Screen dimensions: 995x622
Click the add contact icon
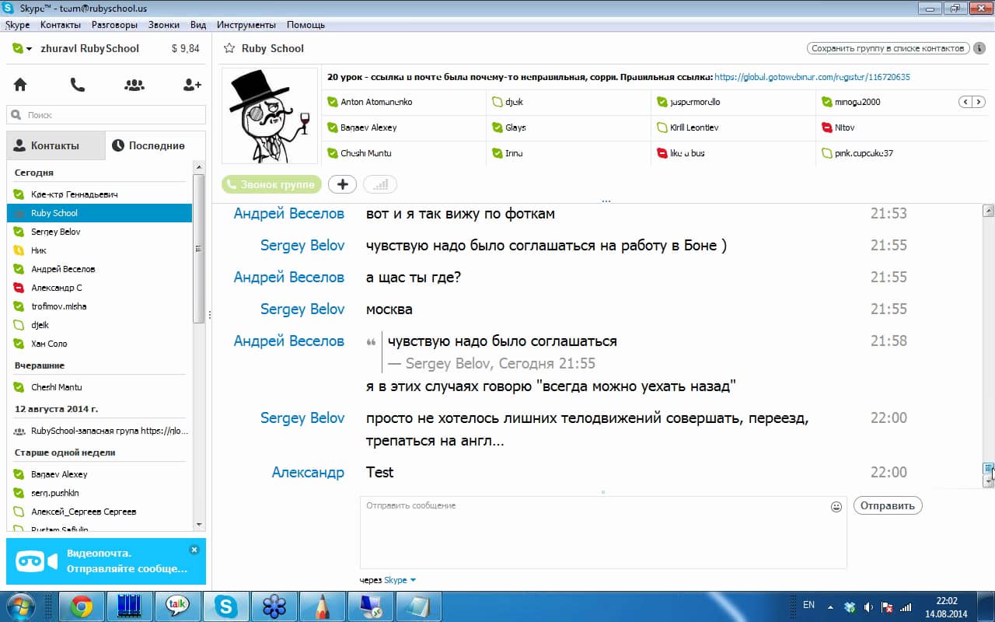192,85
